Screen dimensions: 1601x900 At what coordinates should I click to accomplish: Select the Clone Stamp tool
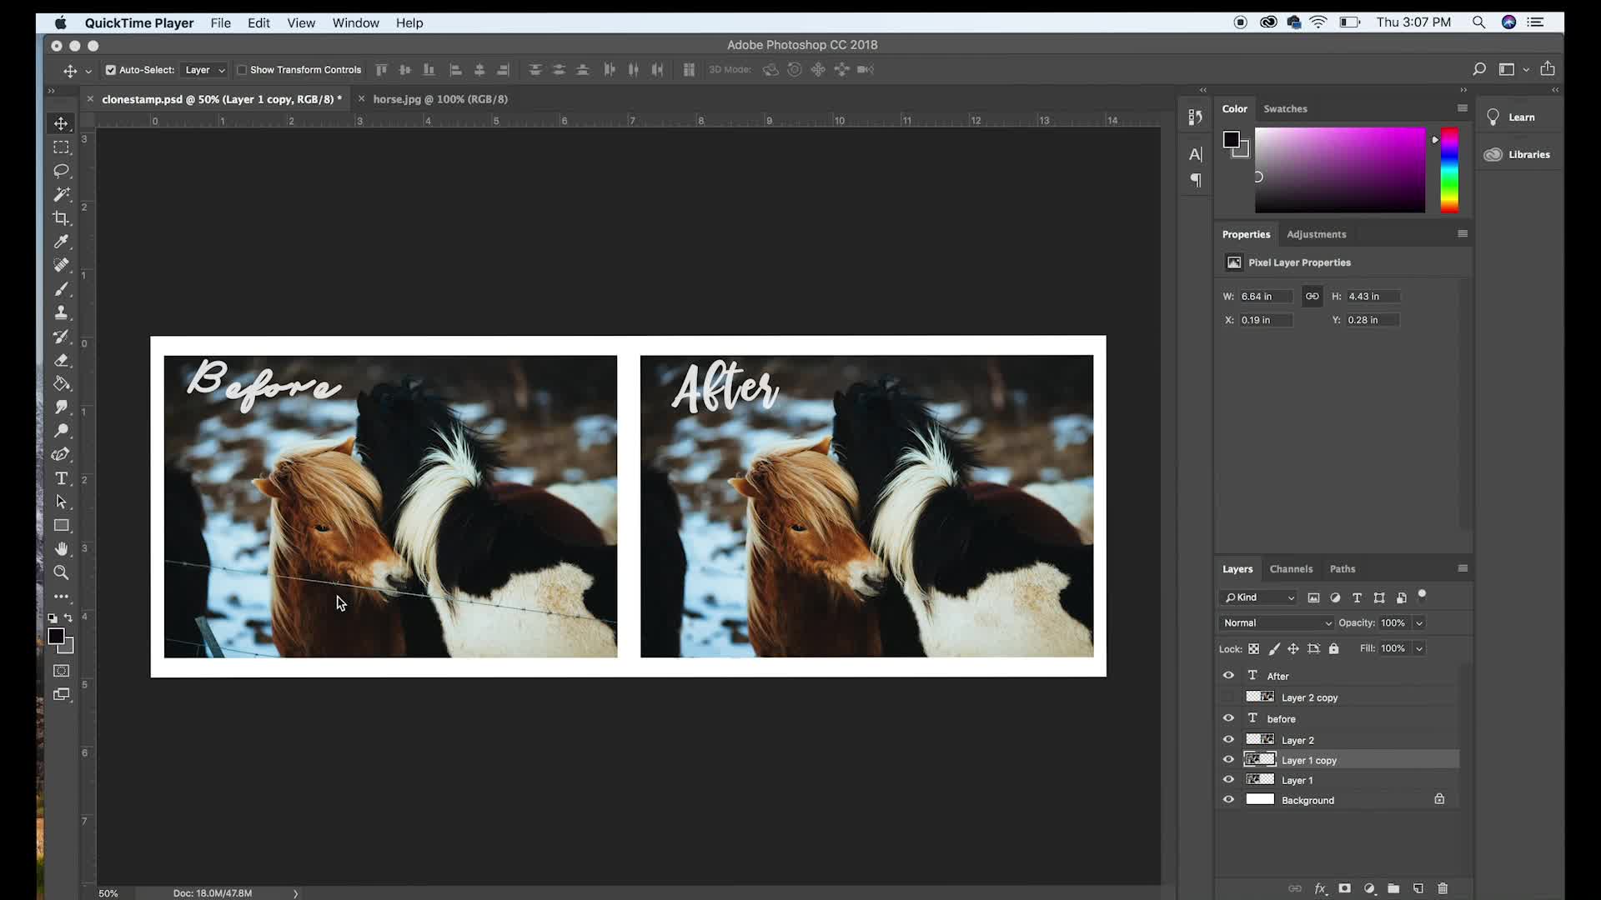61,312
